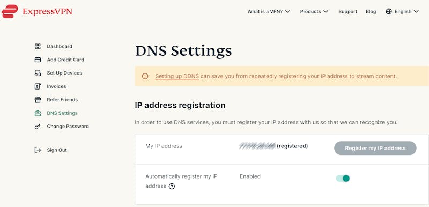Click Register my IP address button

pyautogui.click(x=375, y=148)
